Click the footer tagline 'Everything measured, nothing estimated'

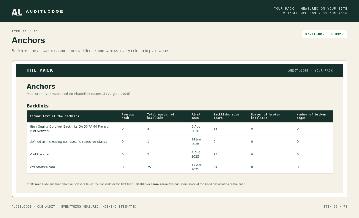tap(99, 207)
